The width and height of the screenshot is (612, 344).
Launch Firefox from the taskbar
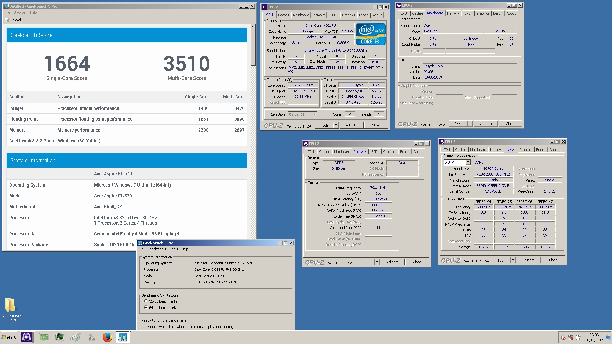(x=107, y=337)
